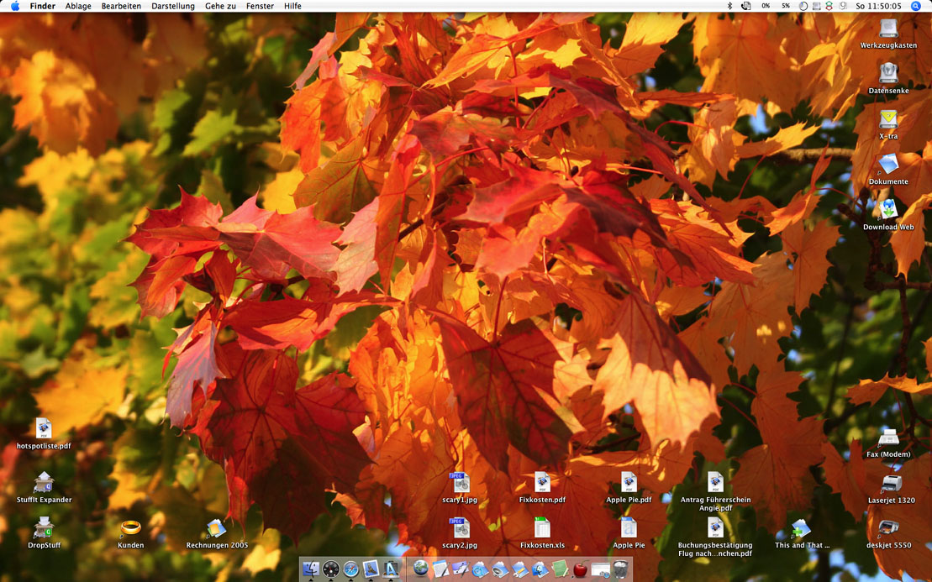Open the Finder application menu

(x=42, y=6)
